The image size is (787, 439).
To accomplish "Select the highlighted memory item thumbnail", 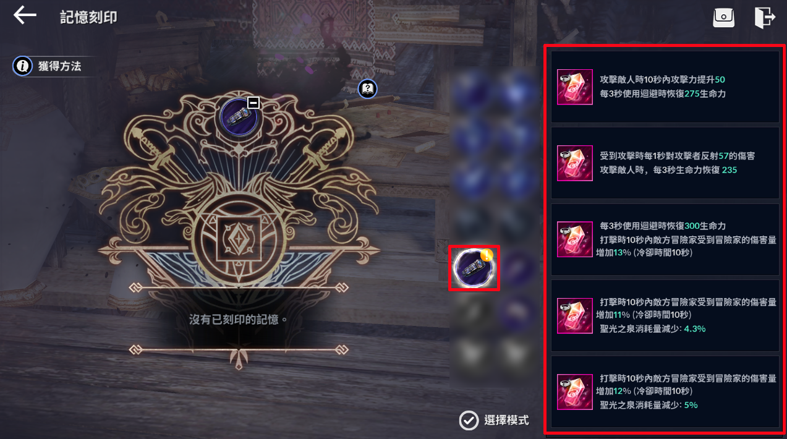I will coord(474,268).
